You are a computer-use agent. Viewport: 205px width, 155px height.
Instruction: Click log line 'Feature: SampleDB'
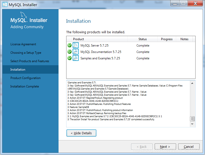78,107
